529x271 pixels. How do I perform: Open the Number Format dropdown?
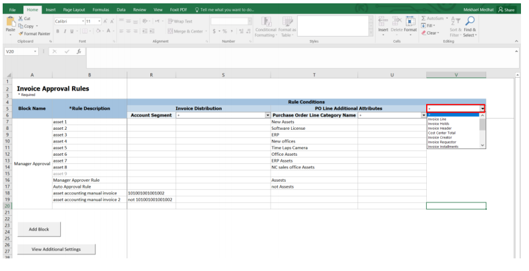(x=250, y=21)
